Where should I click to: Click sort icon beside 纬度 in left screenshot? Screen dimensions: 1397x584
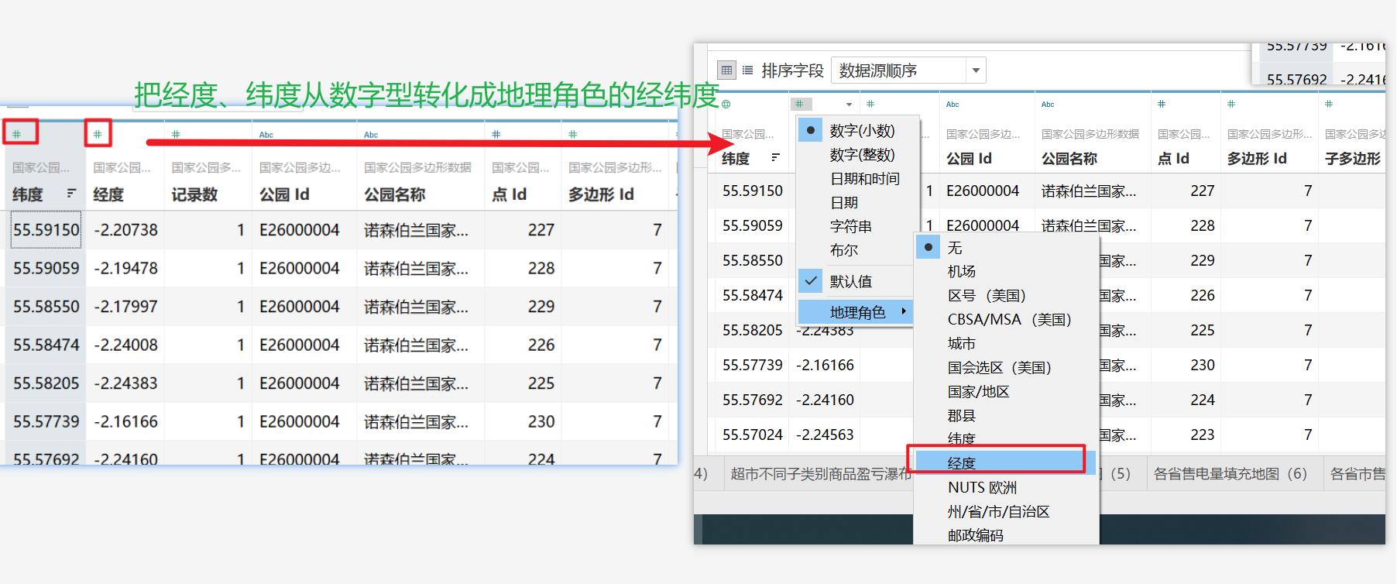71,194
